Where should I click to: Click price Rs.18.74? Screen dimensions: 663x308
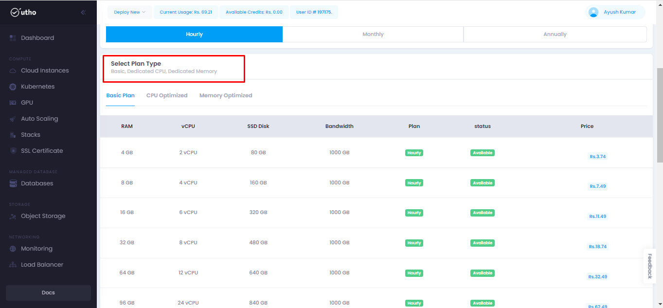click(x=598, y=247)
